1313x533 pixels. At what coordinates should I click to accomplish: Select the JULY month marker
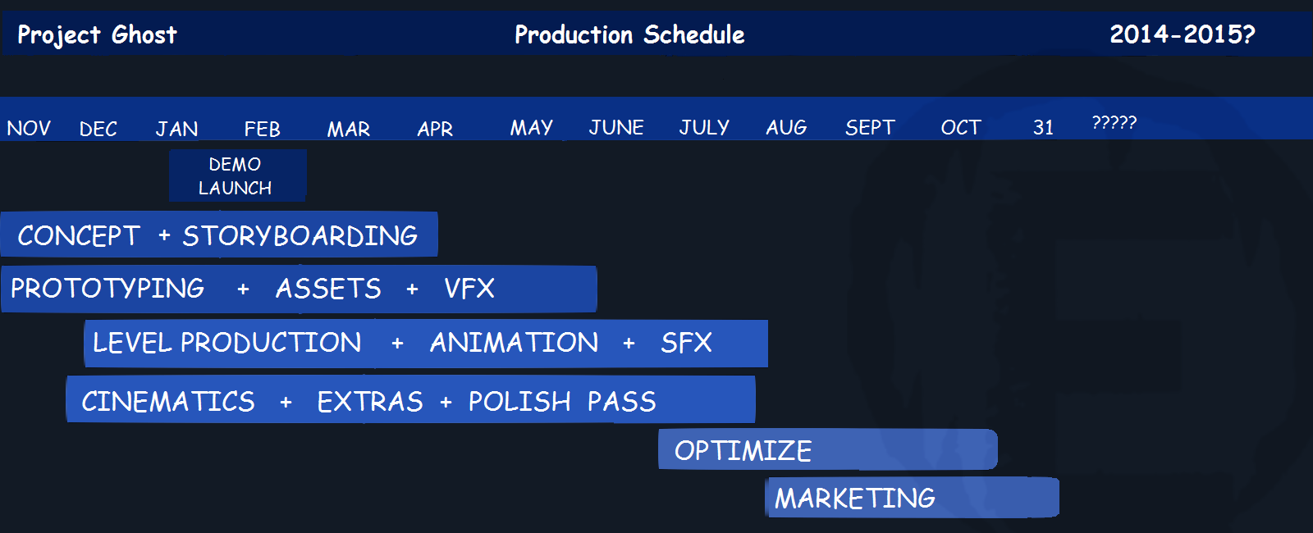704,128
